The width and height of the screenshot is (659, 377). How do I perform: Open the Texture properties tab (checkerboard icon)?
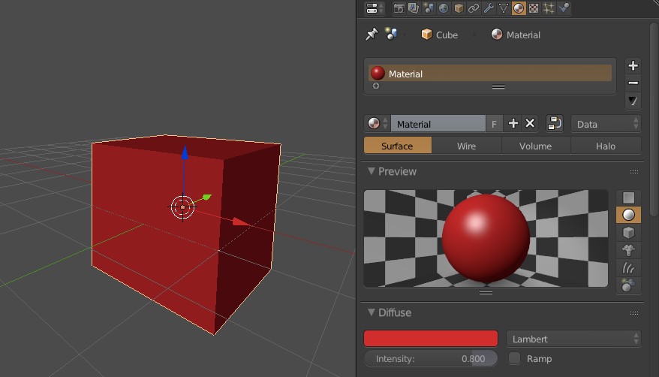(534, 8)
